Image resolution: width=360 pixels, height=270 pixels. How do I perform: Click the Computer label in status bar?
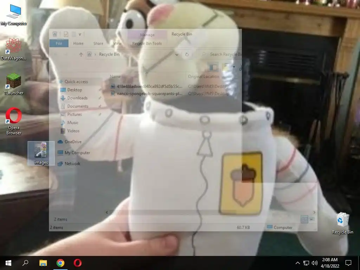[x=283, y=227]
